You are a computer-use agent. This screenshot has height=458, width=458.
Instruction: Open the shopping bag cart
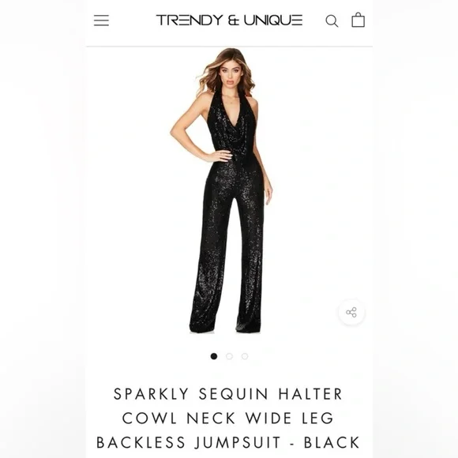358,20
